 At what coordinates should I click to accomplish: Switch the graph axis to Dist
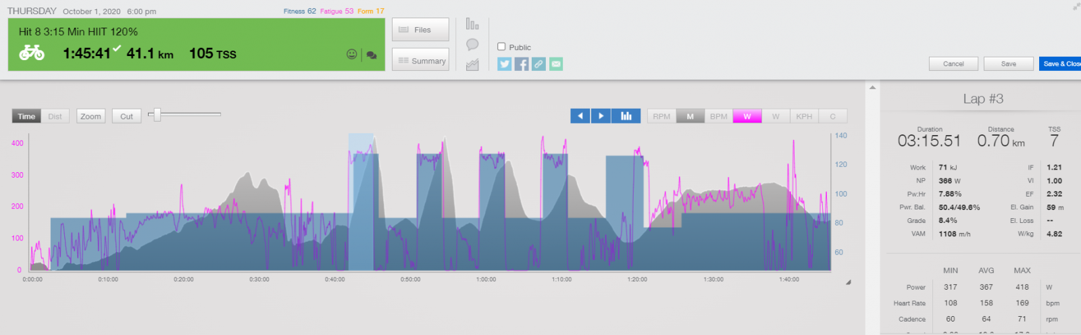[55, 116]
